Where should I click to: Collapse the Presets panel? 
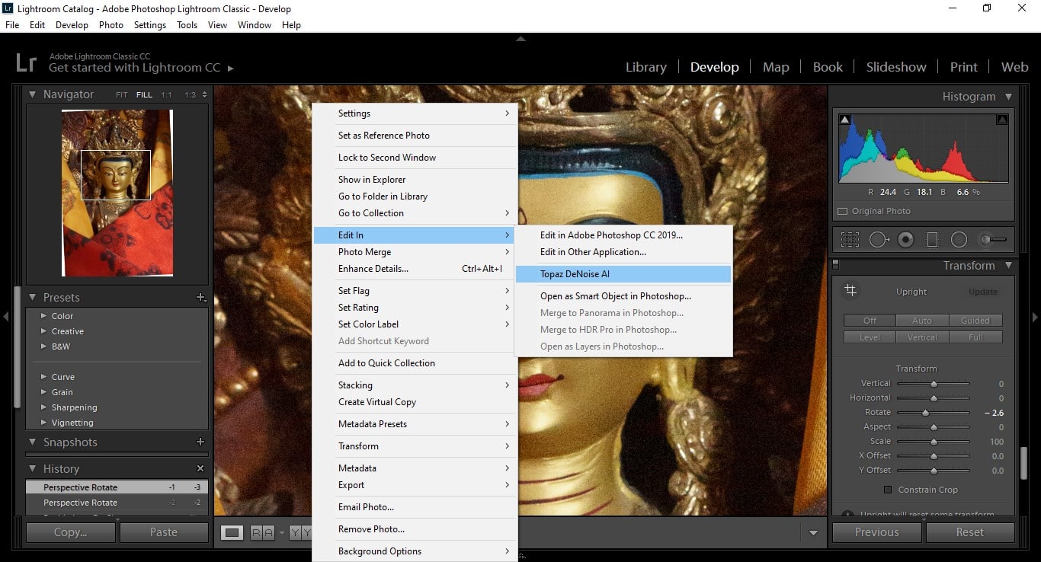tap(33, 297)
